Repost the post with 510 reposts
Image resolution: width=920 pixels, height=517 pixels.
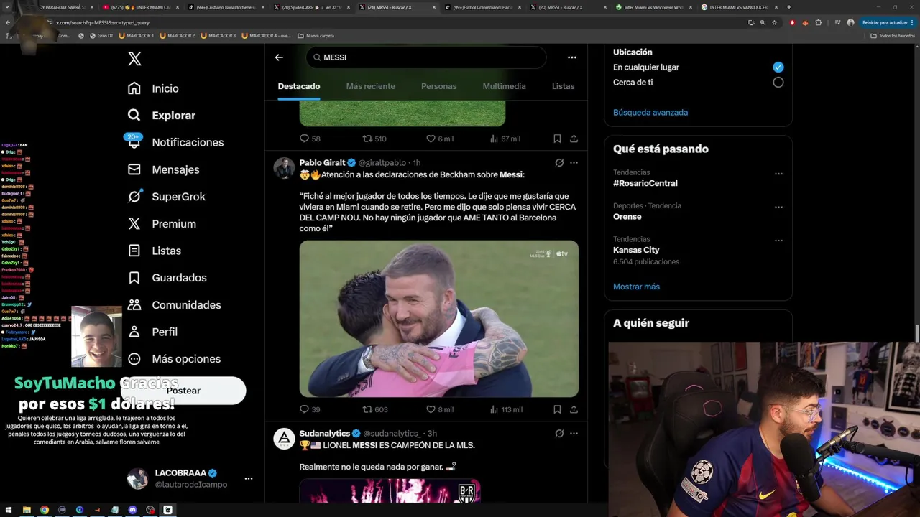(x=374, y=139)
